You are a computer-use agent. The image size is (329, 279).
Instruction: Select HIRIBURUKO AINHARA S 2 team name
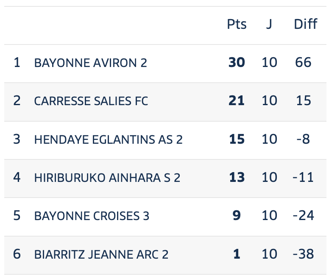[x=107, y=178]
